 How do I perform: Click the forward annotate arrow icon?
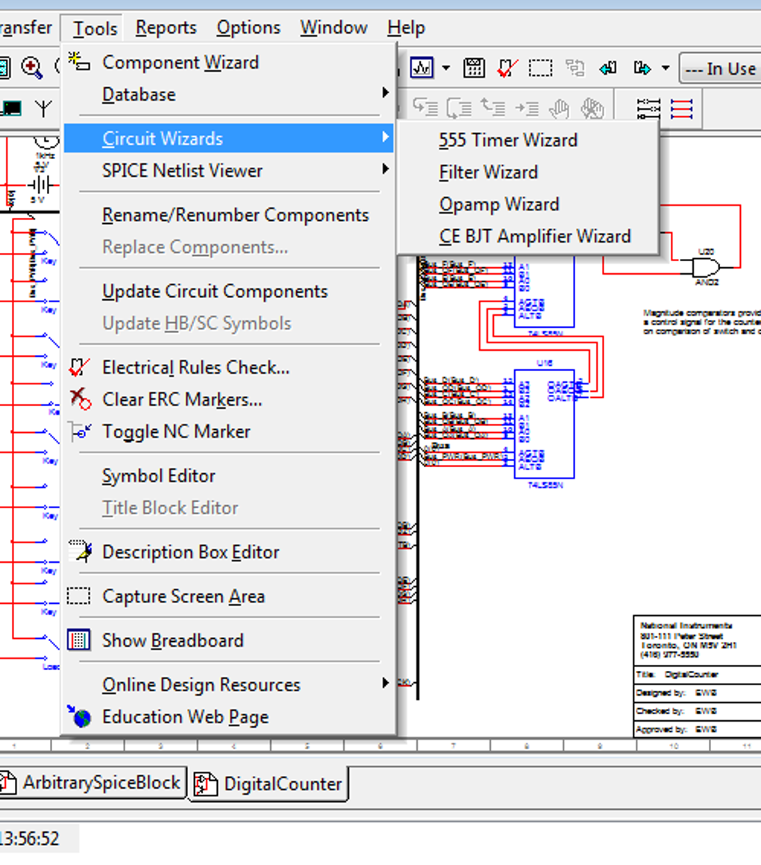642,68
